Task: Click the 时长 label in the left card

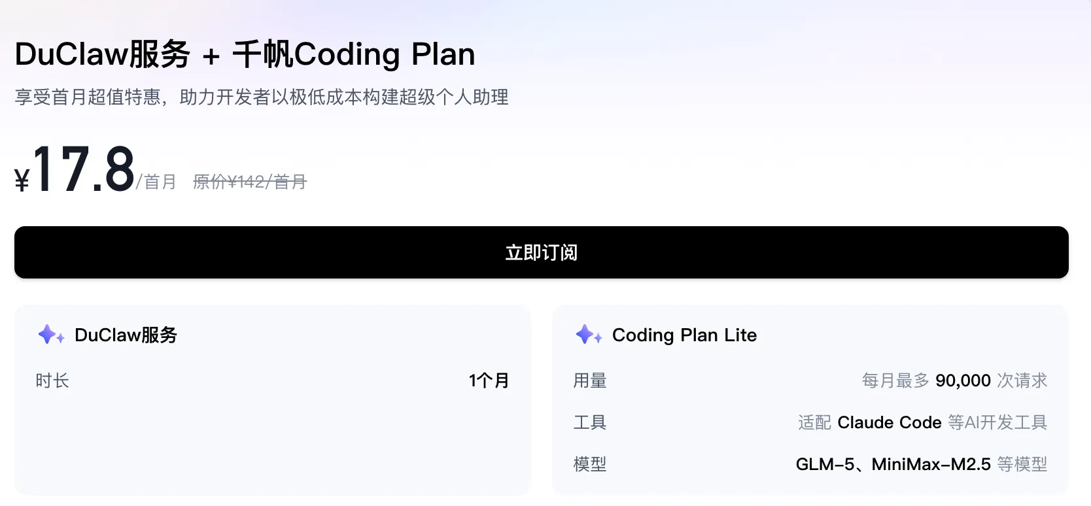Action: (x=52, y=380)
